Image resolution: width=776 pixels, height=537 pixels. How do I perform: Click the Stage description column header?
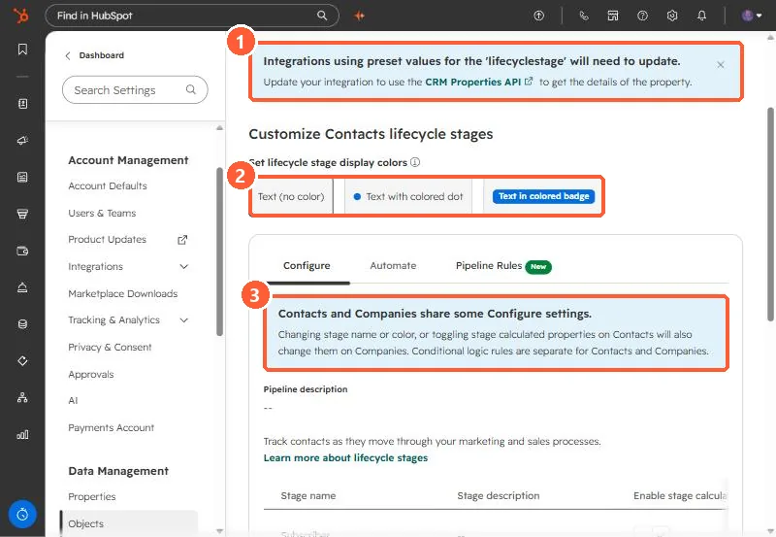coord(499,496)
